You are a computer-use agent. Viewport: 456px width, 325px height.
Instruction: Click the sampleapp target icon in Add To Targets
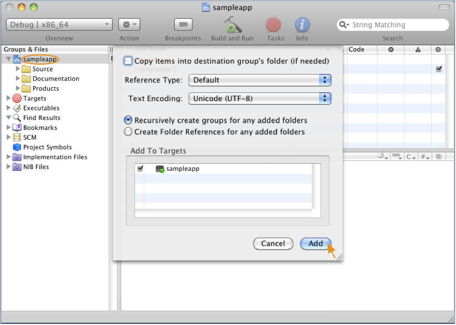(x=160, y=169)
